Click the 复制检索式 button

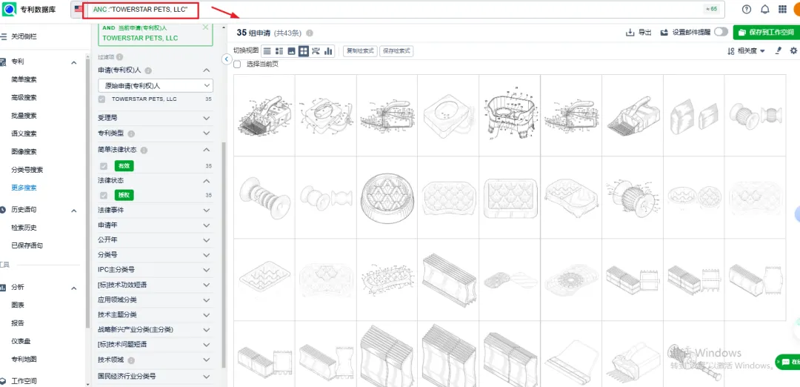click(x=360, y=51)
